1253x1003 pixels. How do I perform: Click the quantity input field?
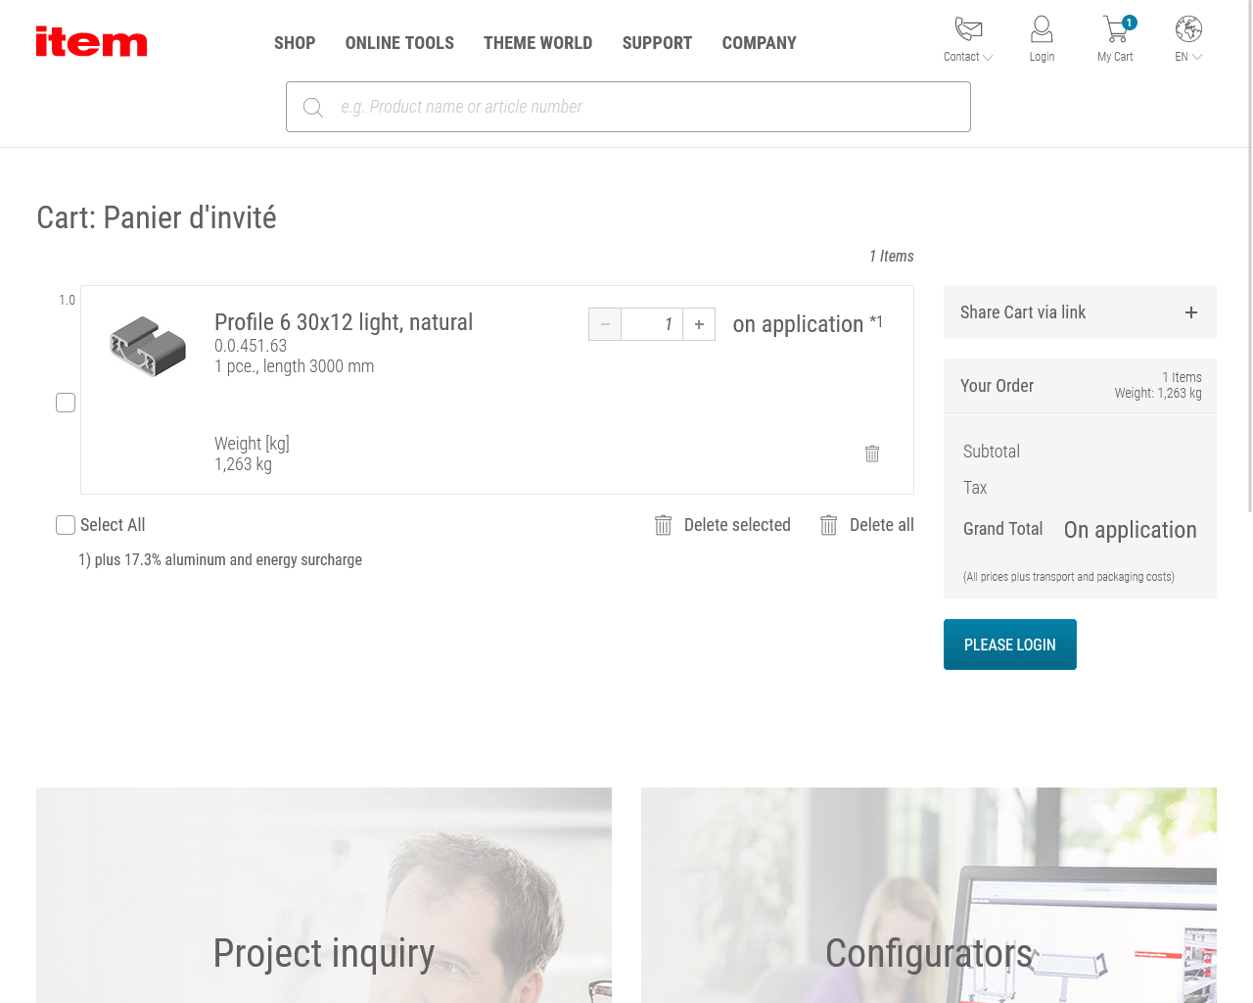(652, 324)
